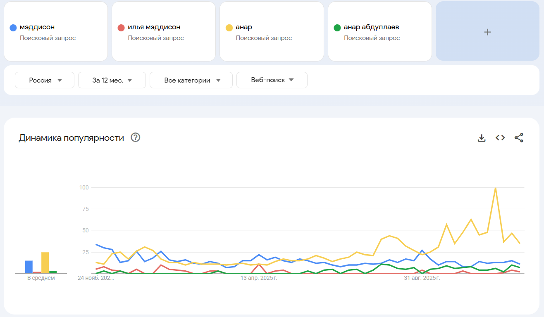Click the yellow peak at 100 on chart
This screenshot has height=317, width=544.
pos(495,188)
